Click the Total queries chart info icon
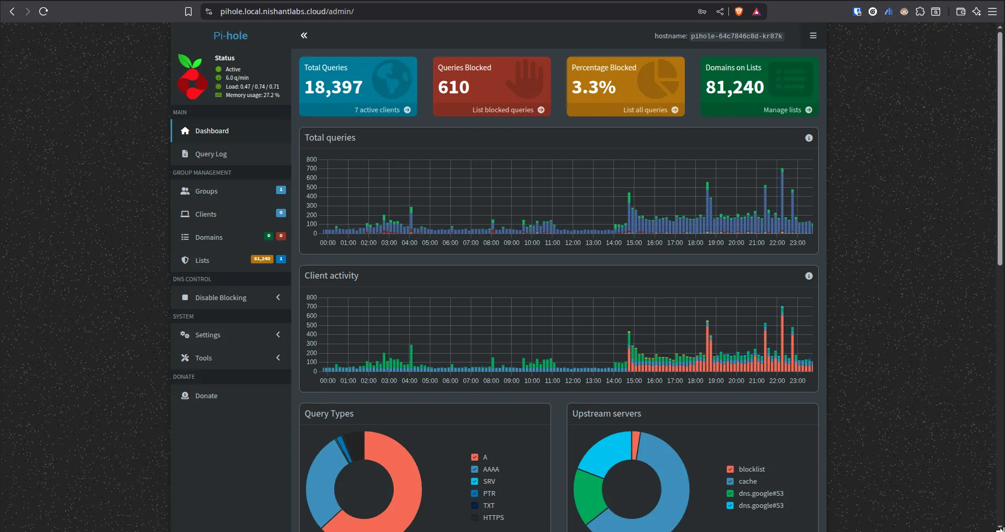This screenshot has width=1005, height=532. point(809,138)
